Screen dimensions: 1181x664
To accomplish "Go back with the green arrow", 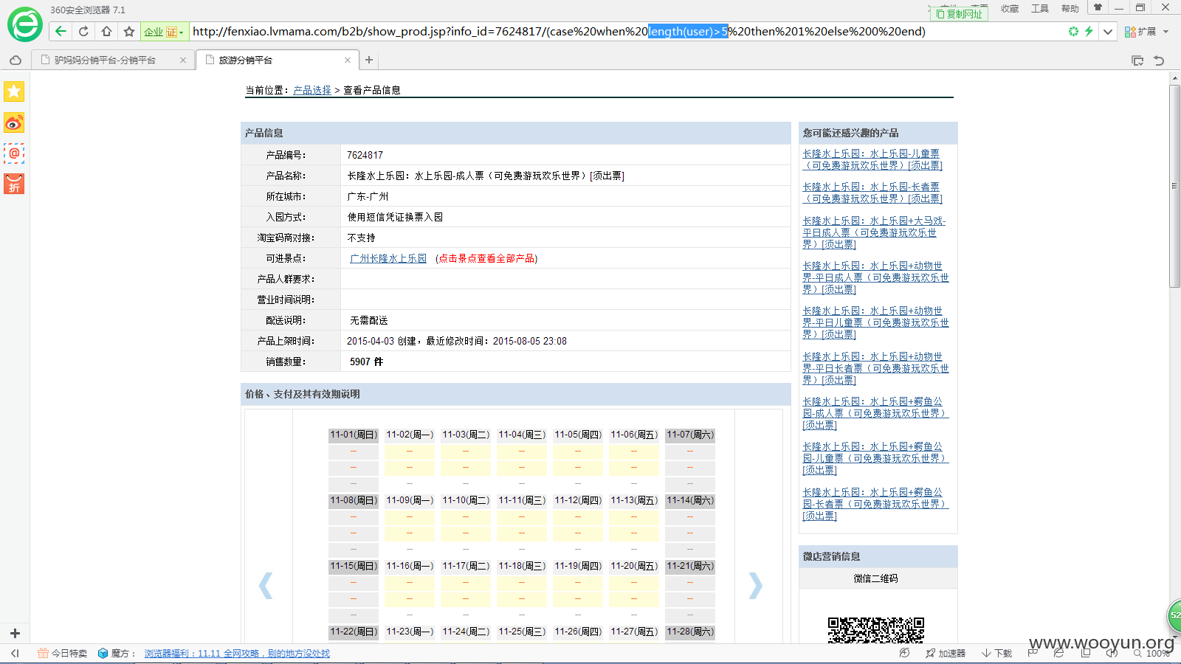I will click(x=61, y=31).
